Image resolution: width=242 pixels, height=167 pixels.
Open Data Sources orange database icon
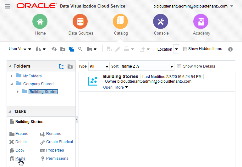pyautogui.click(x=80, y=21)
